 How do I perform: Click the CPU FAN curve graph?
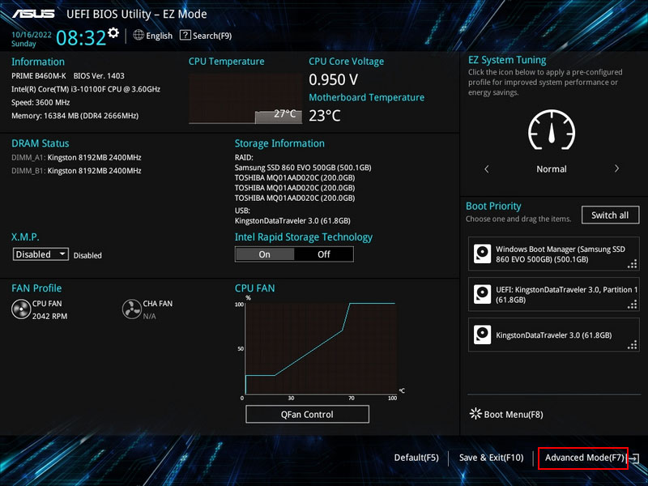[x=320, y=348]
